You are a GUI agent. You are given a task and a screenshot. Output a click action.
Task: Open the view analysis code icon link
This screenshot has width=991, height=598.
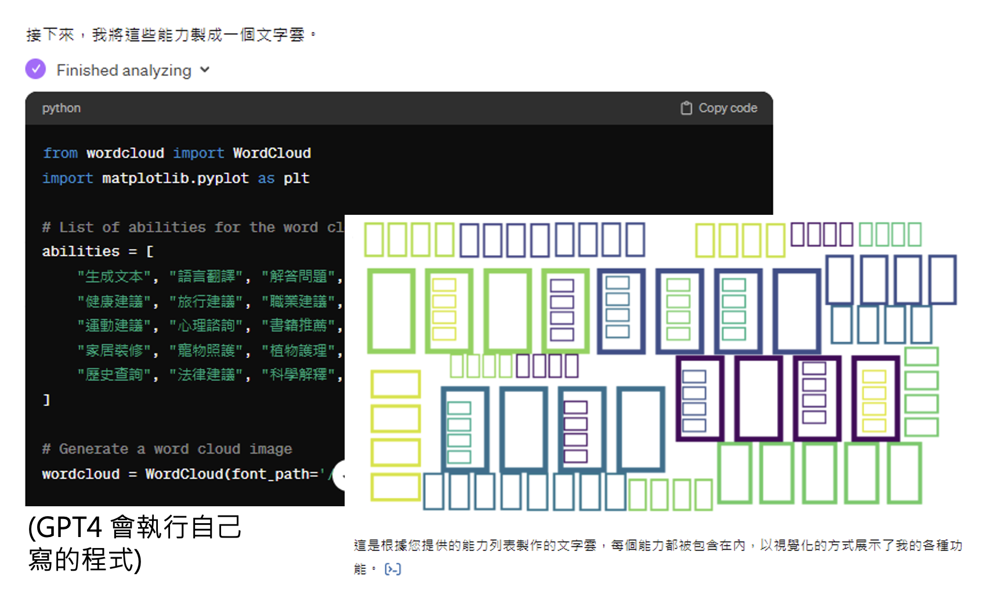pos(393,570)
